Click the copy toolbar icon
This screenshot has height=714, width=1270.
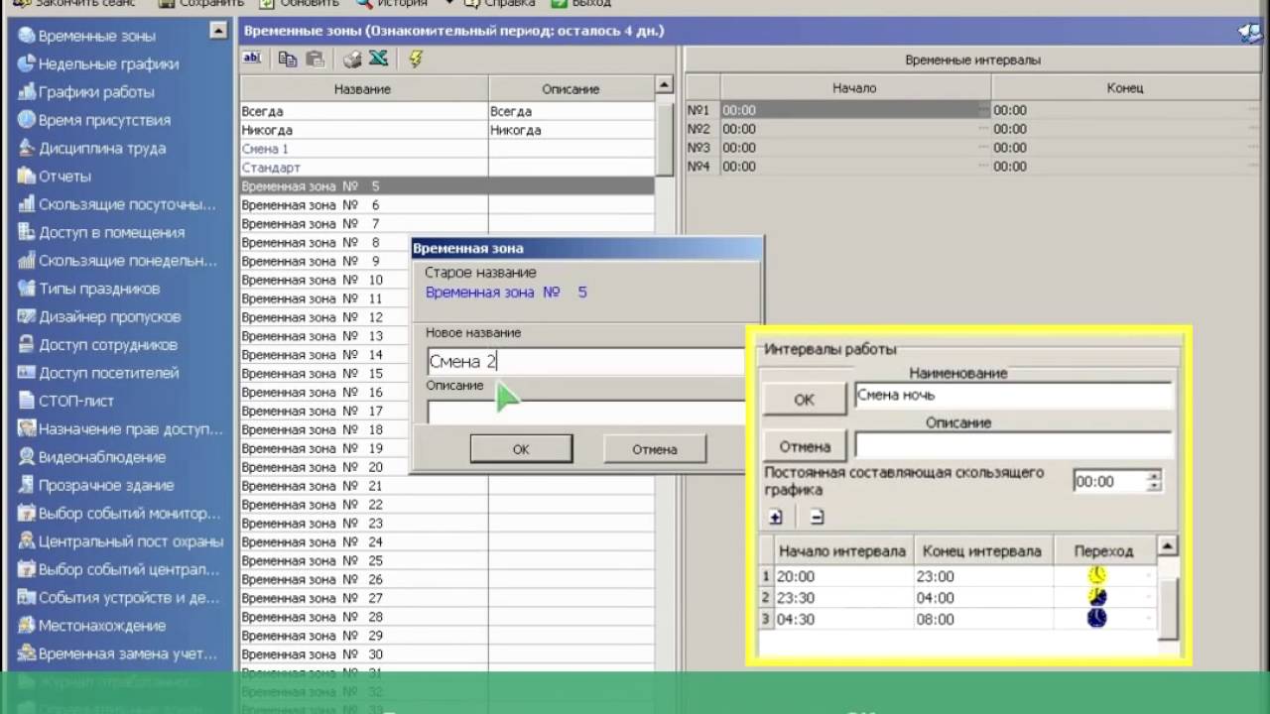(288, 59)
